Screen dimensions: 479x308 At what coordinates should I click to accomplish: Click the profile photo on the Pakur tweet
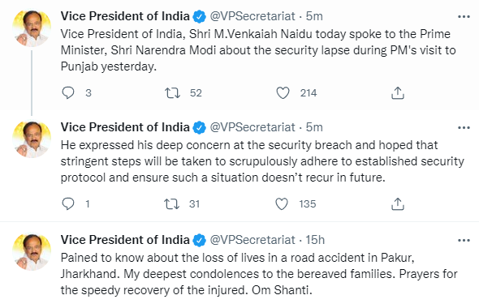coord(32,252)
